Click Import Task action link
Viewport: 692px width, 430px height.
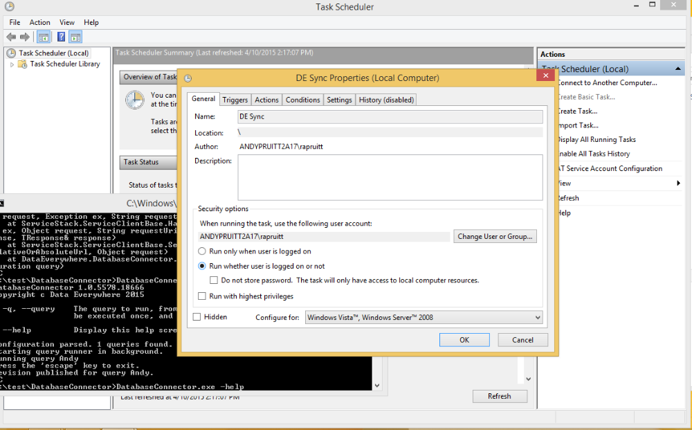pyautogui.click(x=578, y=125)
